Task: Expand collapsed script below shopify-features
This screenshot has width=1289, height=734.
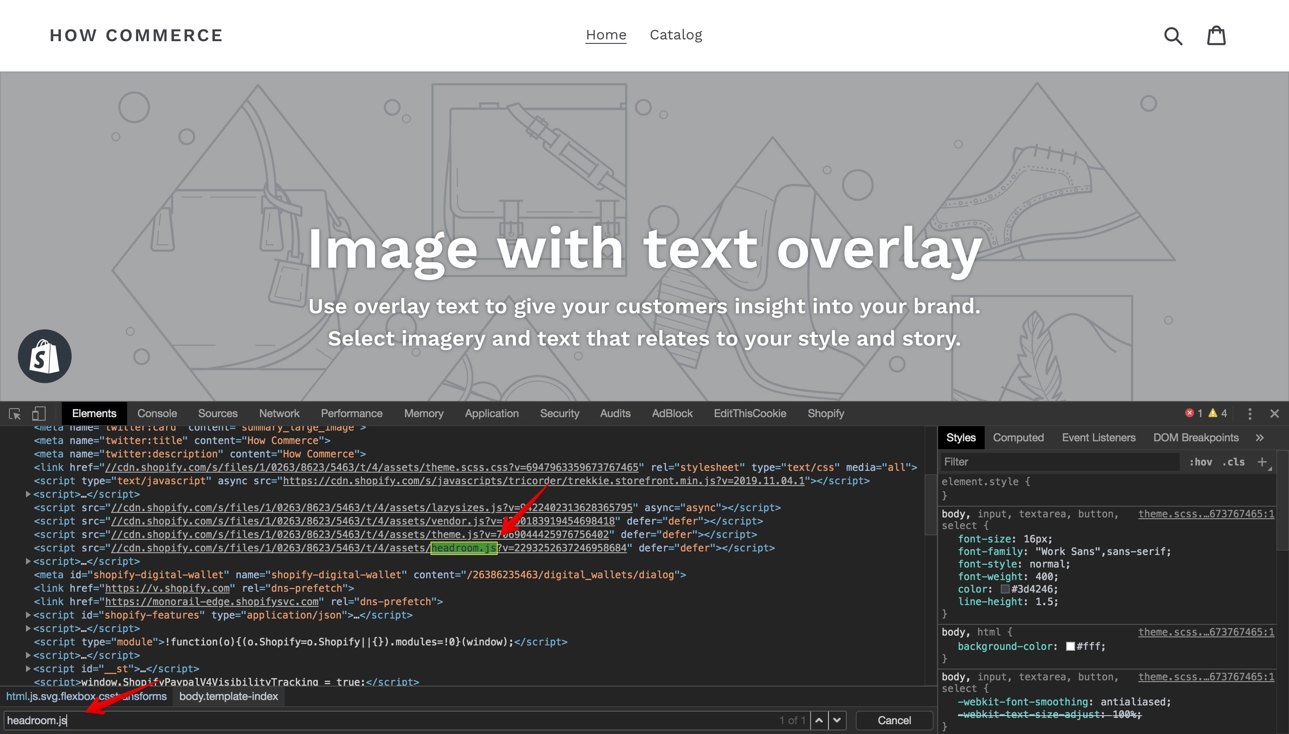Action: click(28, 628)
